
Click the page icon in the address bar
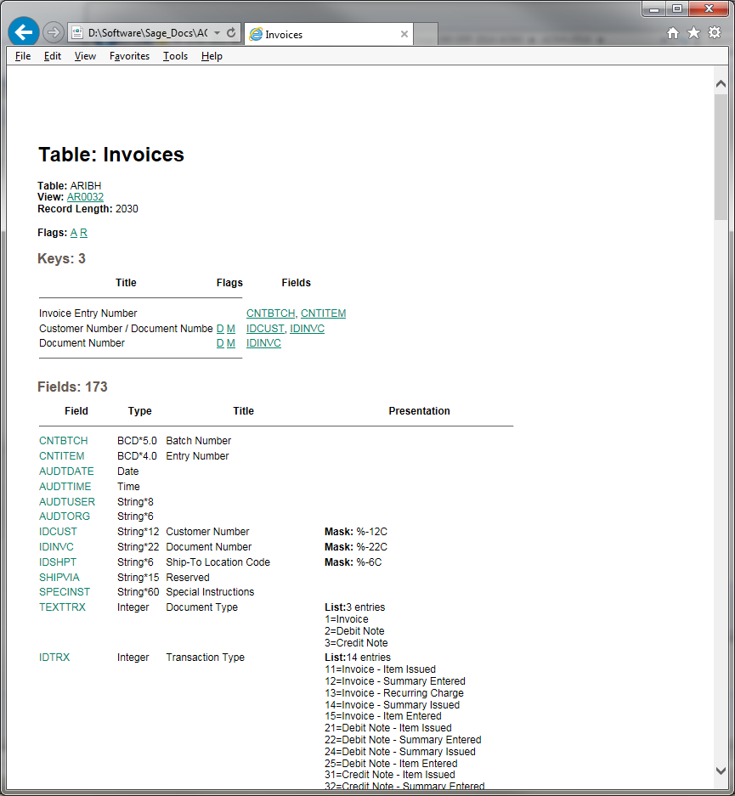(x=77, y=33)
